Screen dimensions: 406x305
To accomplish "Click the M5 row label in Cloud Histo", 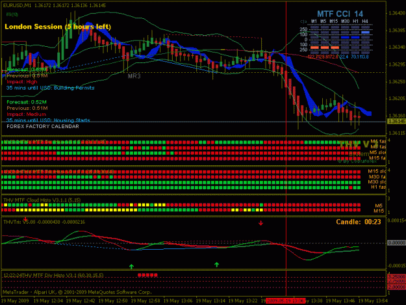I will click(x=379, y=206).
